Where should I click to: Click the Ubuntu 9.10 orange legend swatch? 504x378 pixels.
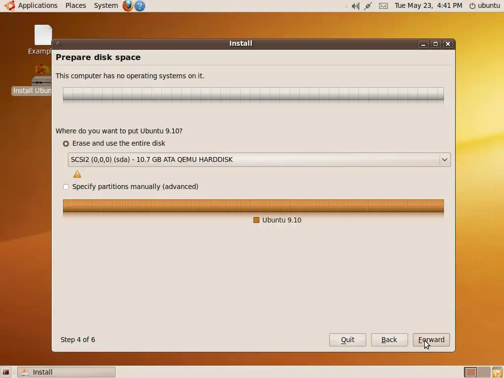pos(256,220)
